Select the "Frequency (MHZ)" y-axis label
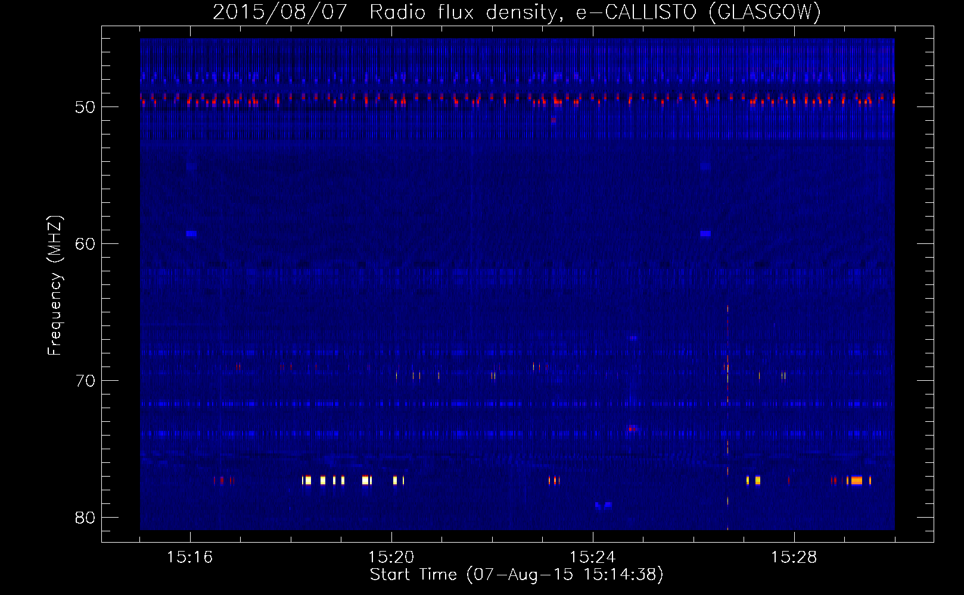 (x=55, y=285)
